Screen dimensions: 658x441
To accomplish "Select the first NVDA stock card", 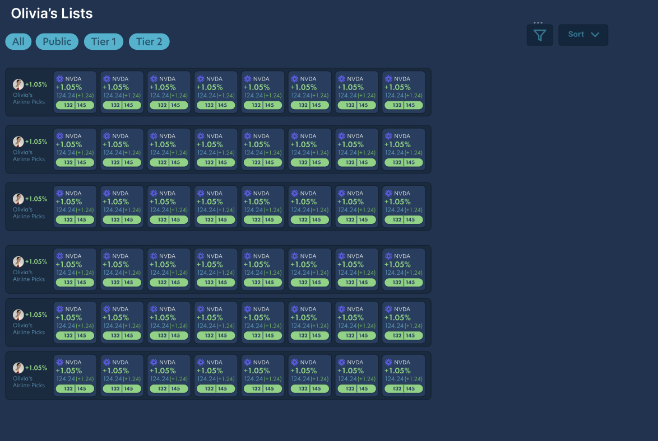I will point(75,91).
